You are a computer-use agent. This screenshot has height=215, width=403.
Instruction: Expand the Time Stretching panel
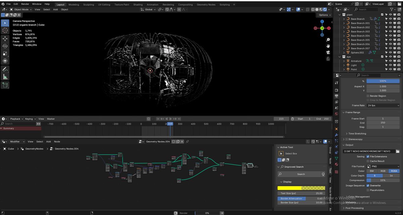point(357,134)
